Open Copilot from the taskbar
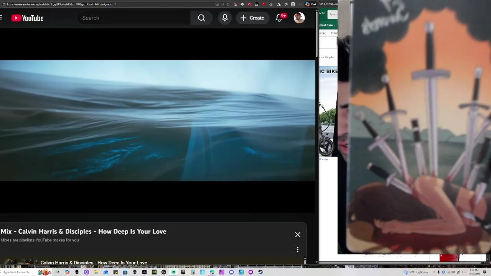The height and width of the screenshot is (276, 491). [67, 272]
